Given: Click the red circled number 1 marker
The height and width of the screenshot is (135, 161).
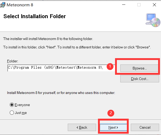Looking at the screenshot, I should pos(110,67).
